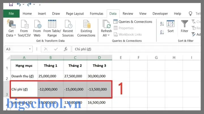Image resolution: width=204 pixels, height=114 pixels.
Task: Click the formula bar showing Chi phí
Action: [136, 49]
